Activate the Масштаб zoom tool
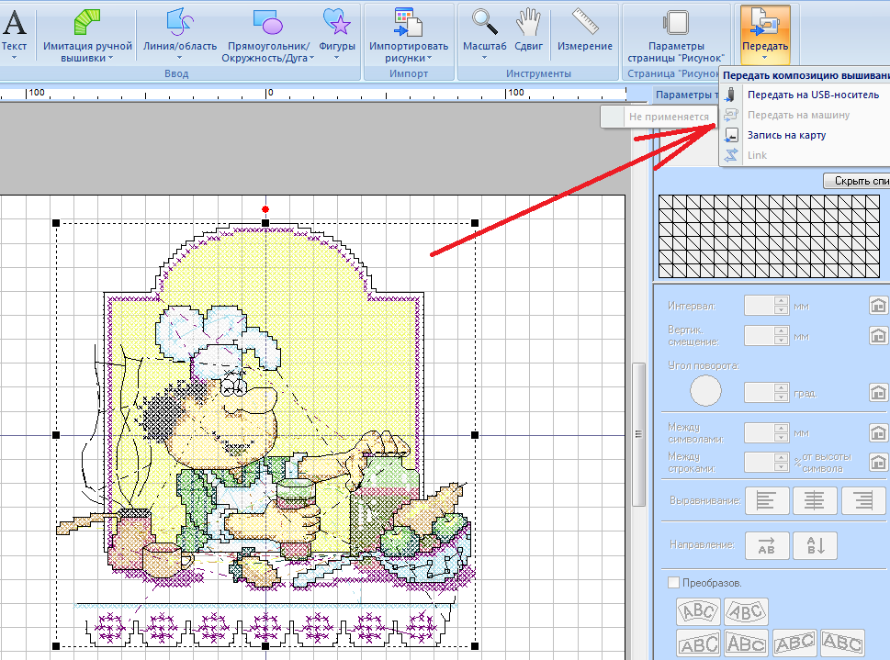Screen dimensions: 890x660 484,23
